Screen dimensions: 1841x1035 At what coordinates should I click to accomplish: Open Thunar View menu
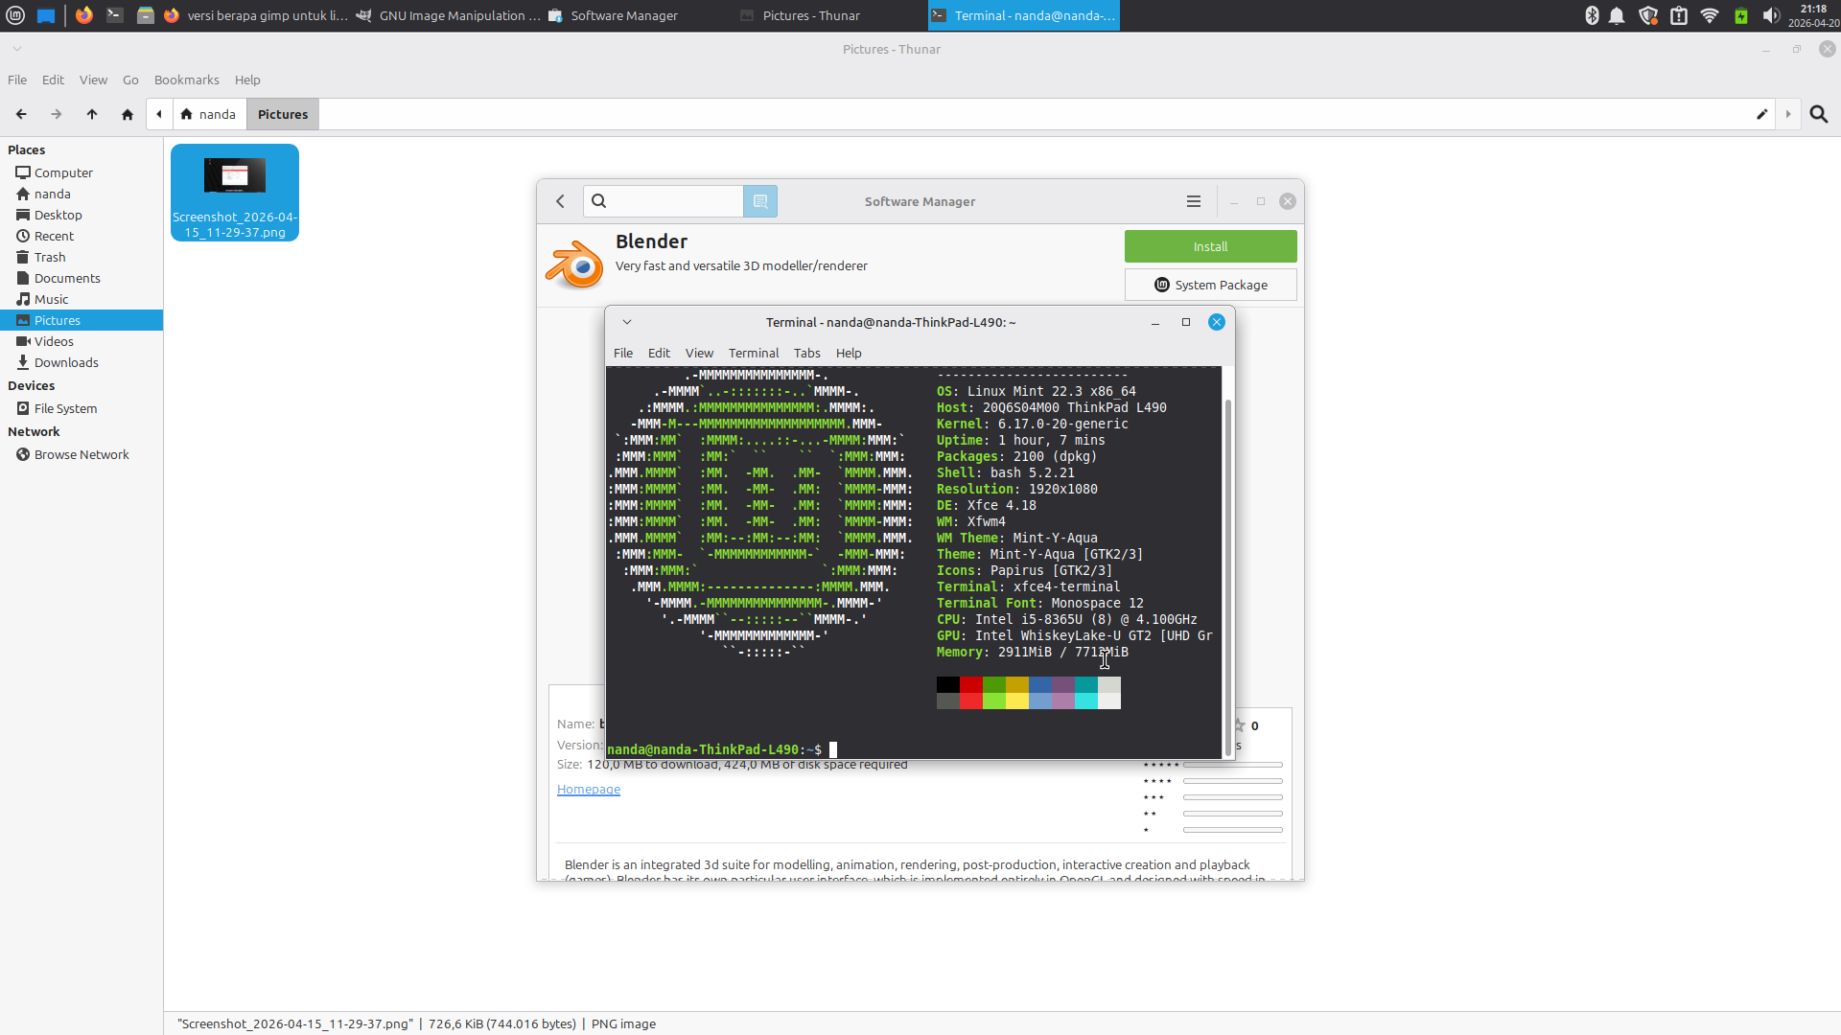click(x=93, y=80)
